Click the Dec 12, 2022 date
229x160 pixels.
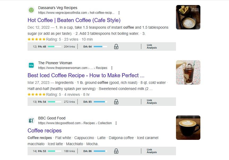pyautogui.click(x=38, y=28)
